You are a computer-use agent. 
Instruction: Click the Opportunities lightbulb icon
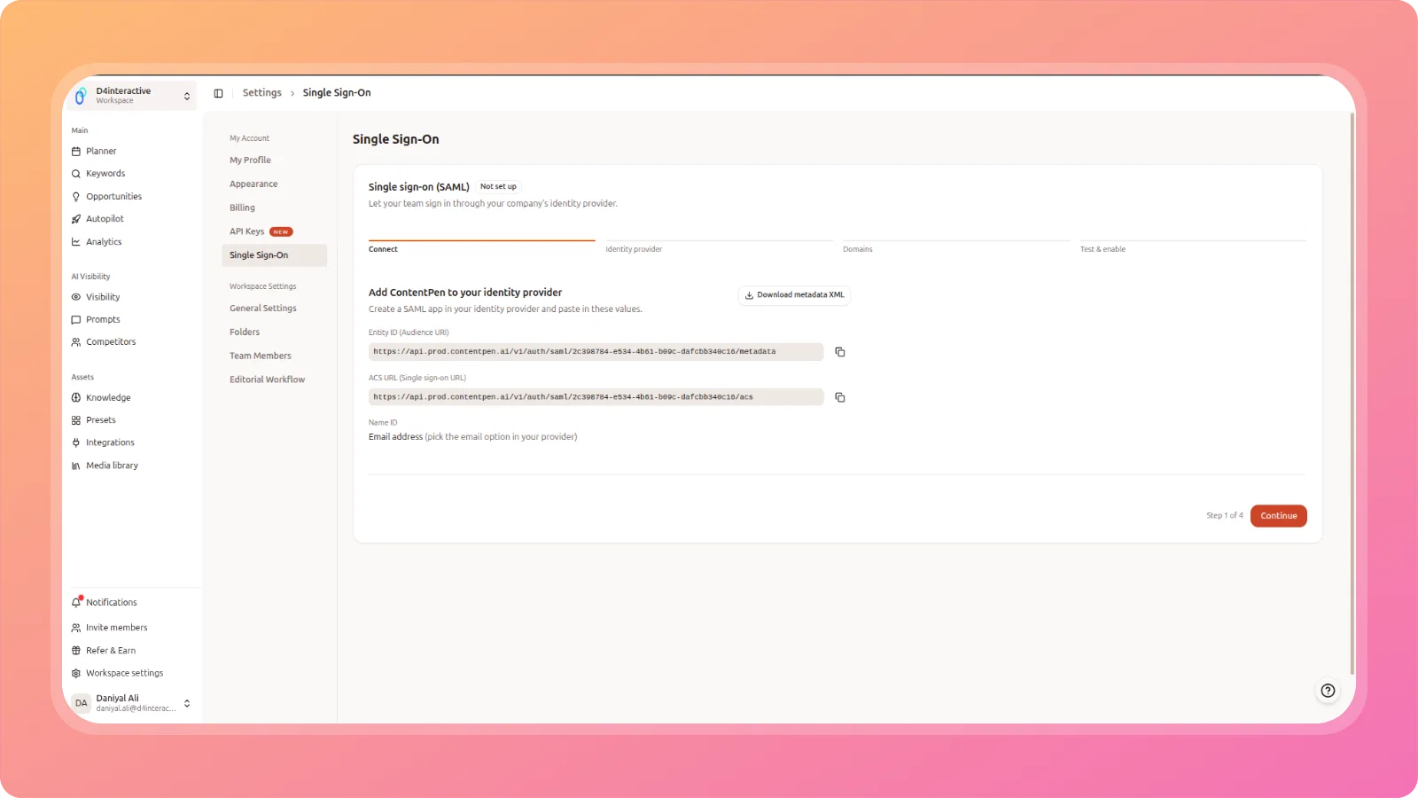76,197
